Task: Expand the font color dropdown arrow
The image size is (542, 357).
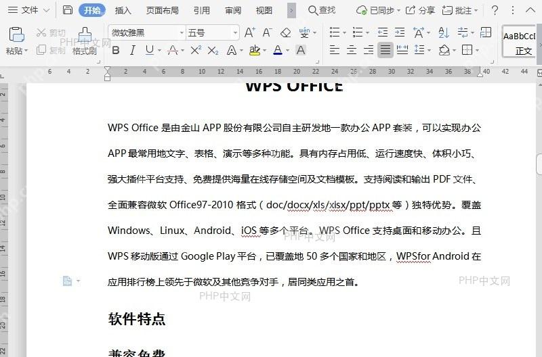Action: tap(287, 51)
